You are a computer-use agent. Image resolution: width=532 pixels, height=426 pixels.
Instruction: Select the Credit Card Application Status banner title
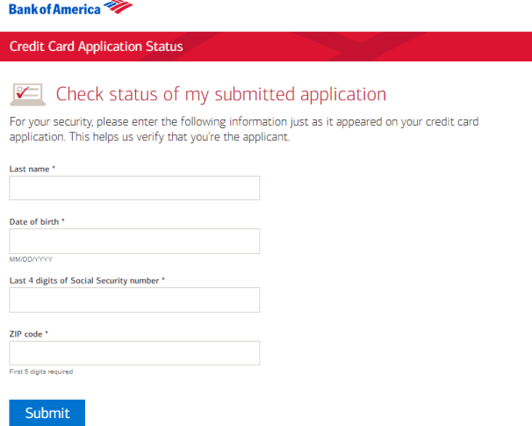96,47
